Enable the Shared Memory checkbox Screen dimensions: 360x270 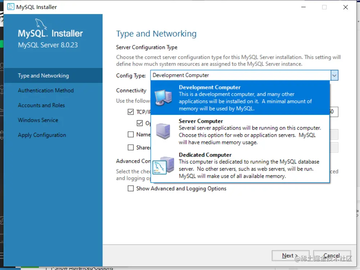(x=131, y=147)
